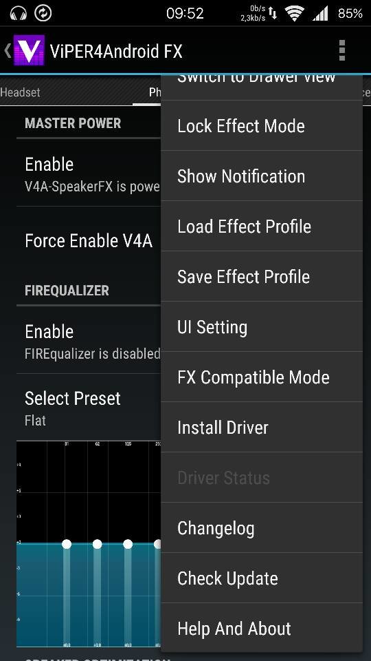The image size is (371, 661).
Task: Open Select Preset Flat dropdown
Action: 89,407
